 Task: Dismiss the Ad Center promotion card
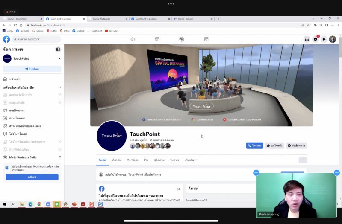(x=179, y=189)
